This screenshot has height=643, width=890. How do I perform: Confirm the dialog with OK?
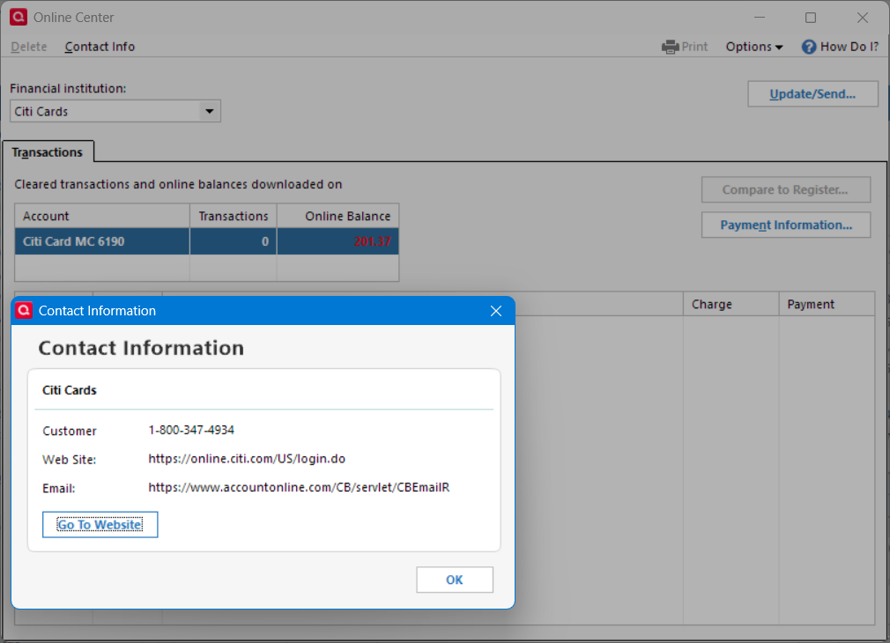tap(455, 580)
